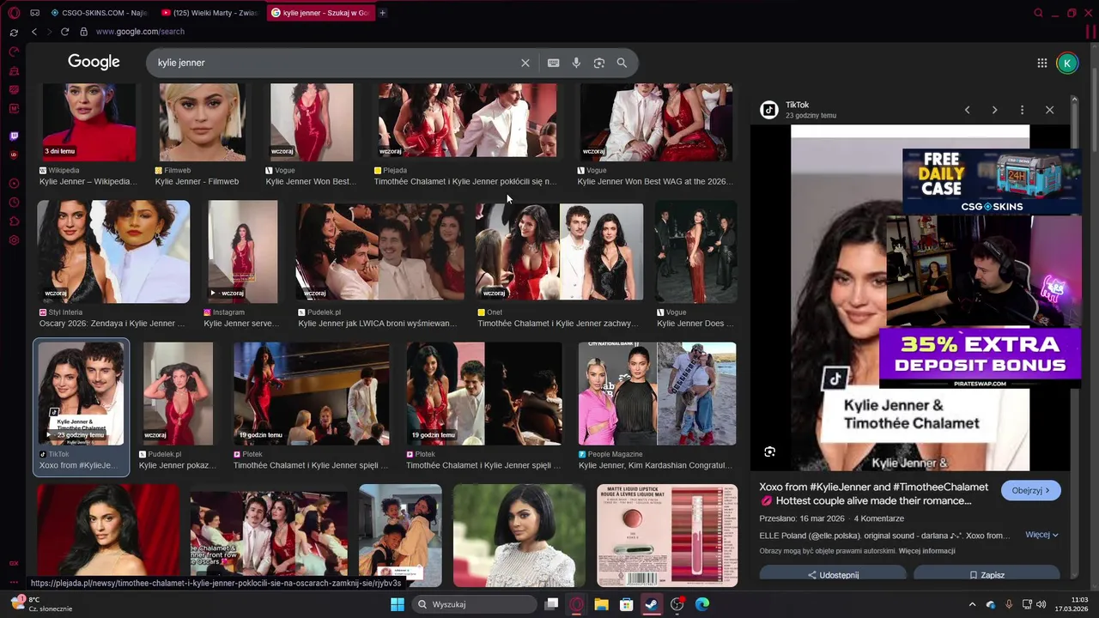Open GX Corner gamepad icon
Viewport: 1099px width, 618px height.
(14, 51)
